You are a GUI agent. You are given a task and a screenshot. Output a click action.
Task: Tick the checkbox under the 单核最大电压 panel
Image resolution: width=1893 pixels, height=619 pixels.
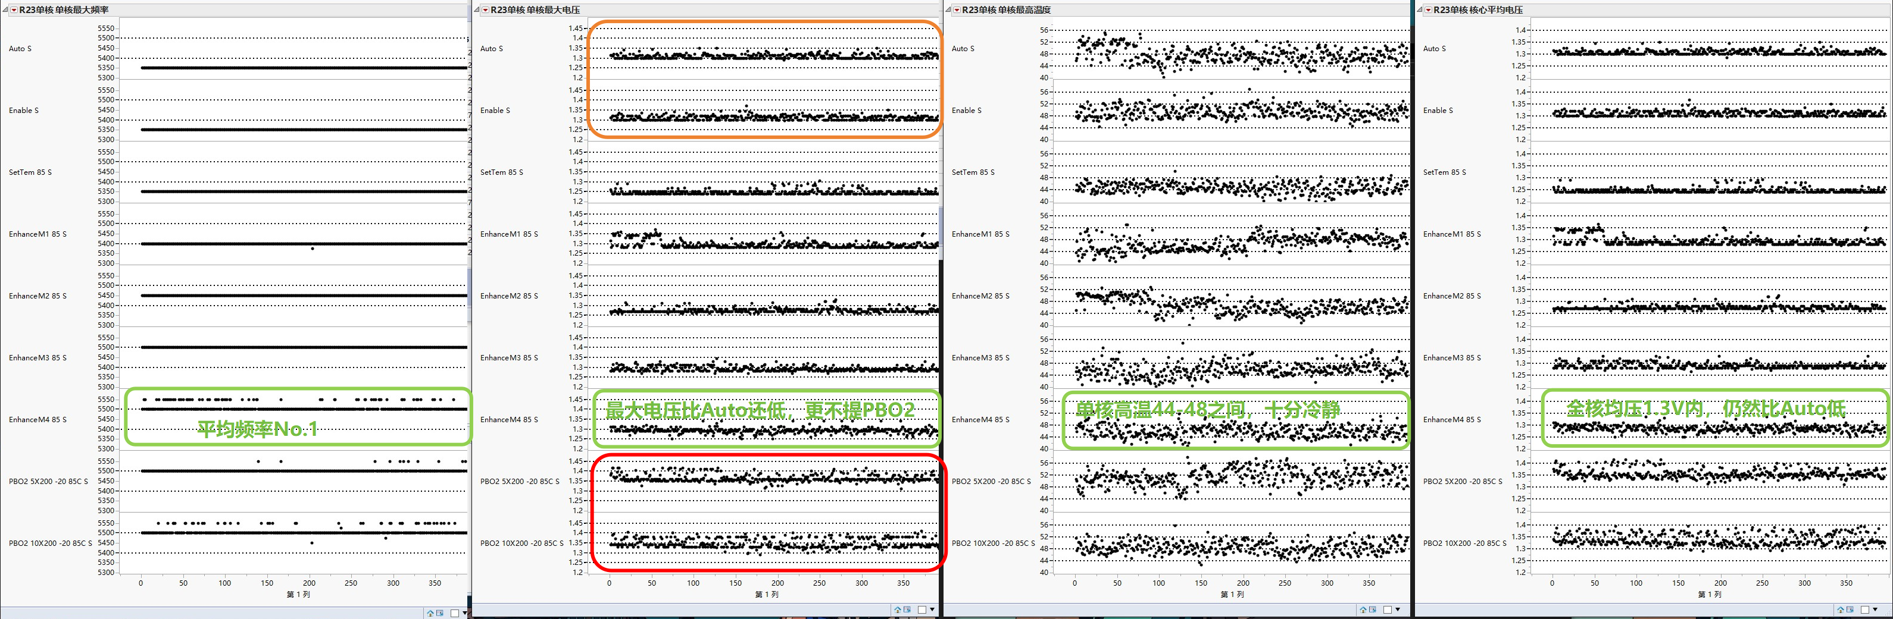[x=921, y=609]
